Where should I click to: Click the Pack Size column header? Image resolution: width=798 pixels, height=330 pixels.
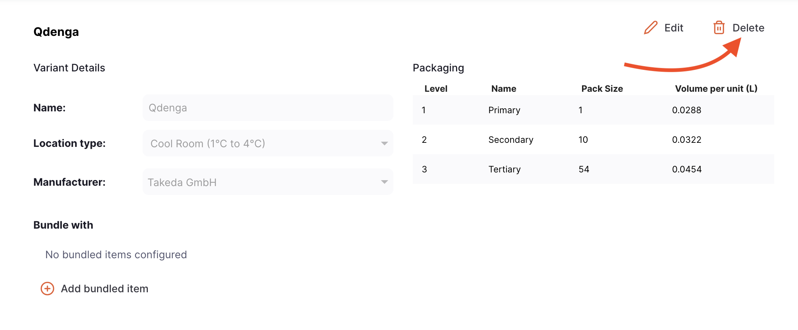coord(602,89)
